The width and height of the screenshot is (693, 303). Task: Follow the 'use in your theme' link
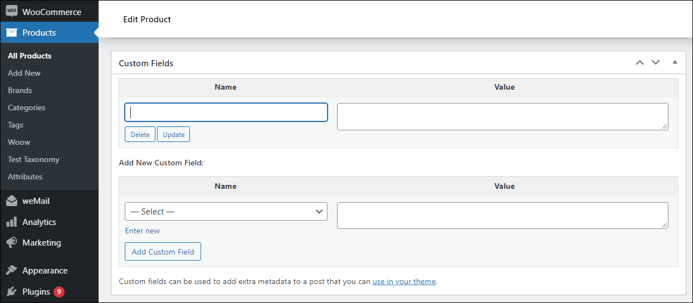[404, 281]
